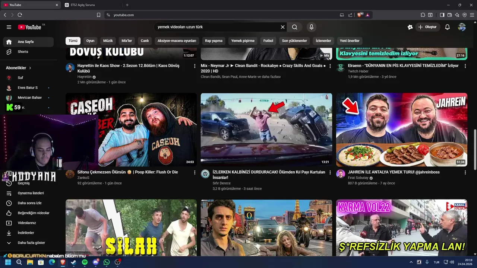Open the Jahrein Antalya Yemek Turu thumbnail

(x=402, y=130)
